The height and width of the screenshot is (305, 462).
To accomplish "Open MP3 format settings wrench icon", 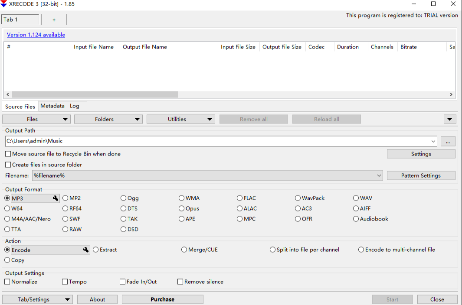I will coord(56,198).
